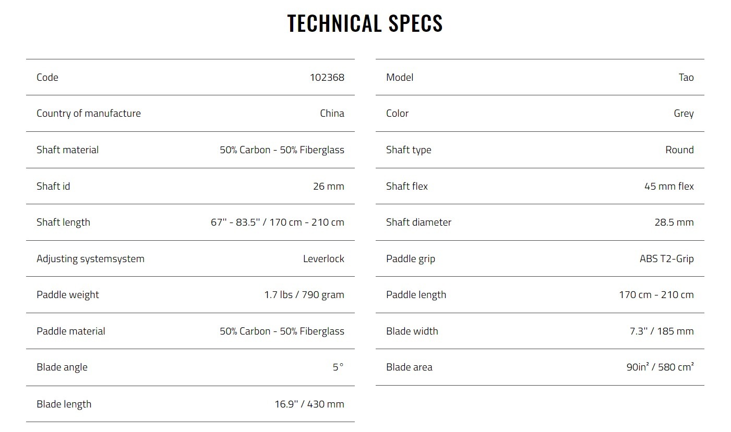The image size is (731, 432).
Task: Select the Grey color value
Action: [684, 113]
